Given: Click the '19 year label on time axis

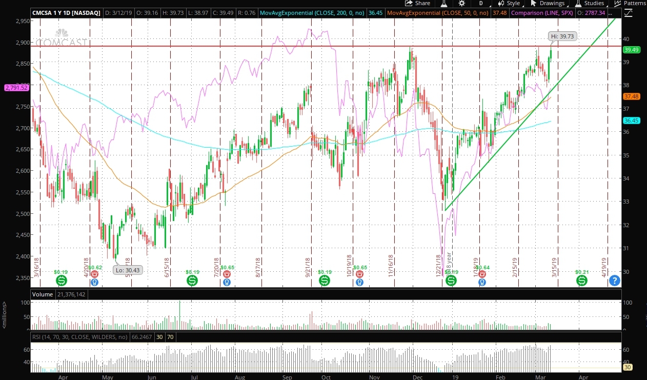Looking at the screenshot, I should pos(456,377).
